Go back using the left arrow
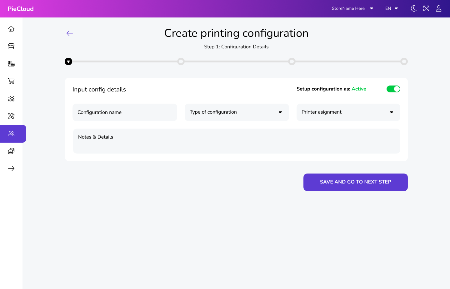This screenshot has width=450, height=289. coord(70,33)
